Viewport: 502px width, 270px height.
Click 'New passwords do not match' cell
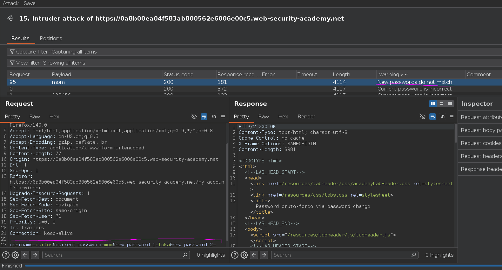coord(415,82)
